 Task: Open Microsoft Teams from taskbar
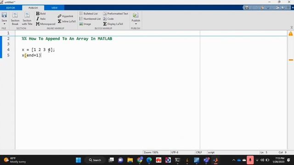click(206, 160)
